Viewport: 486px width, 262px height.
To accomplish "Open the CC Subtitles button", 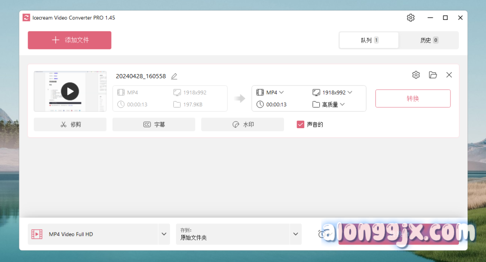I will tap(153, 124).
